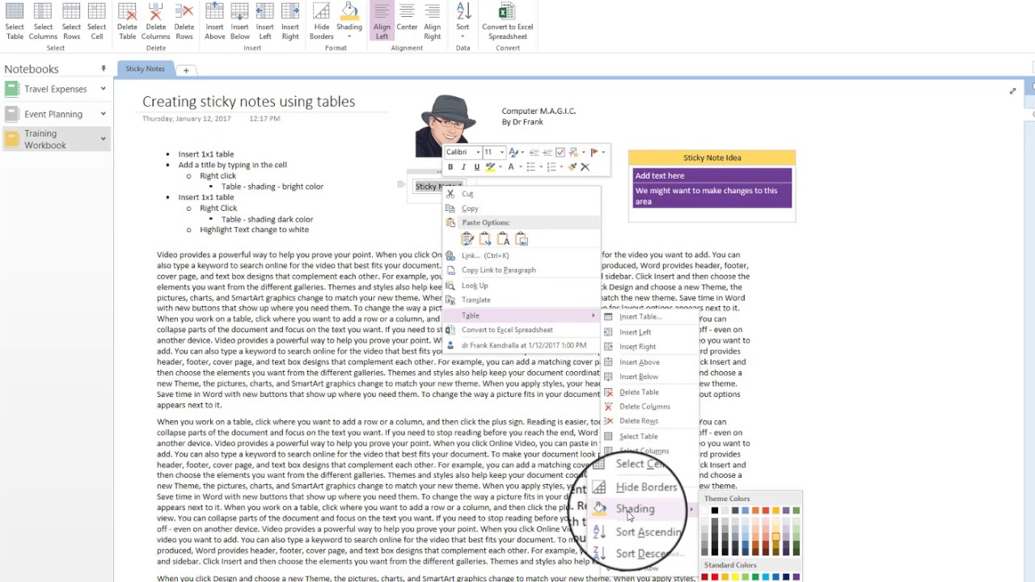
Task: Click Insert Below in the ribbon
Action: [240, 21]
